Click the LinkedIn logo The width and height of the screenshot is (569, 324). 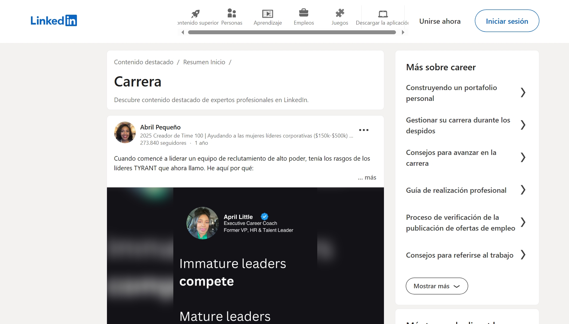coord(54,21)
